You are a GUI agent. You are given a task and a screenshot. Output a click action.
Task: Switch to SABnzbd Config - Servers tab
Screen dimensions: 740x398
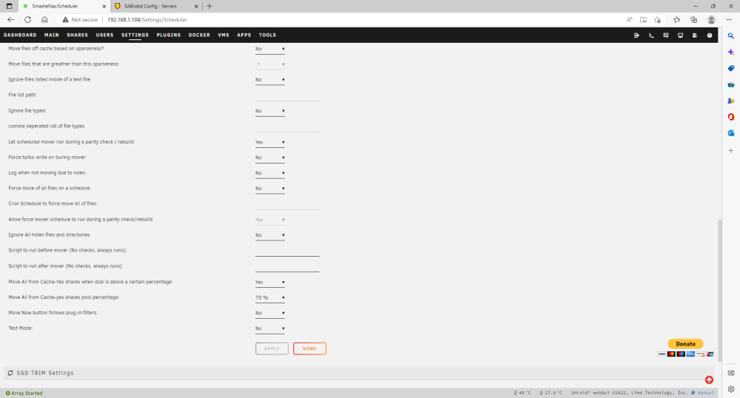(x=157, y=6)
